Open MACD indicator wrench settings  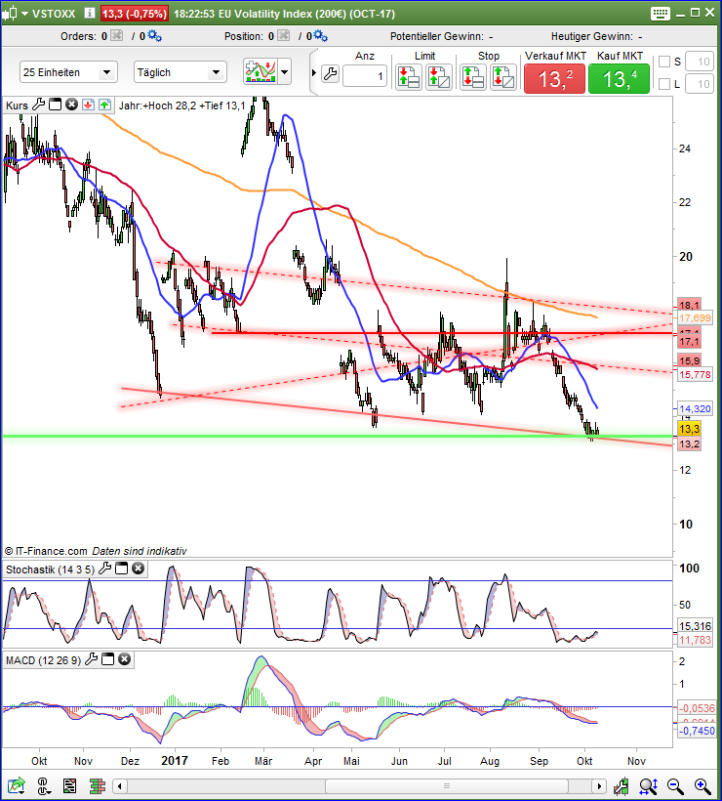[91, 659]
